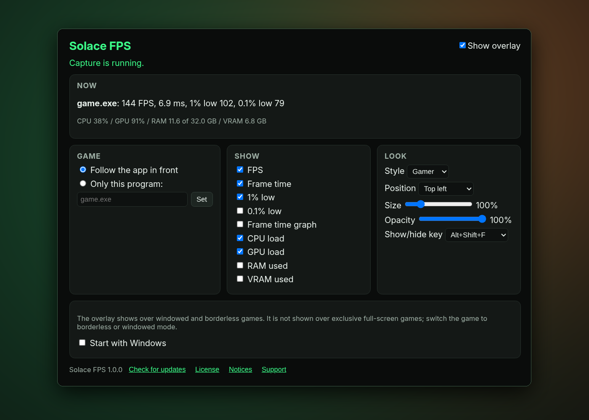Click the game.exe program name field
Viewport: 589px width, 420px height.
pos(132,199)
